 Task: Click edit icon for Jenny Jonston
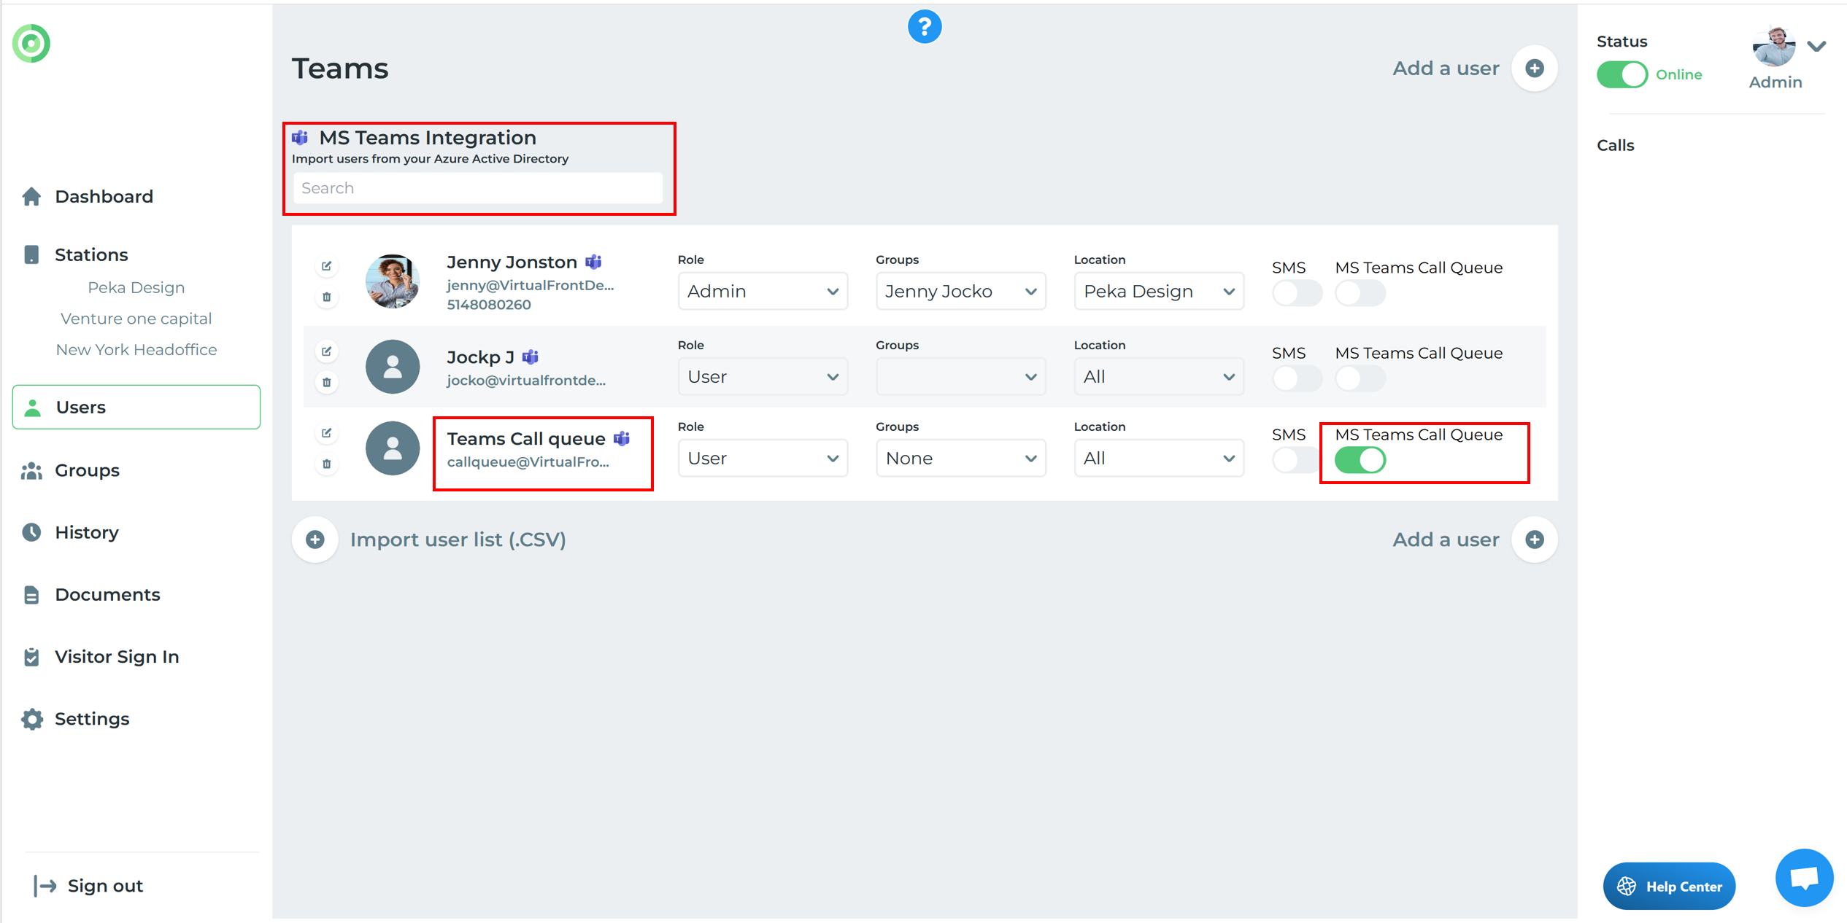(327, 266)
